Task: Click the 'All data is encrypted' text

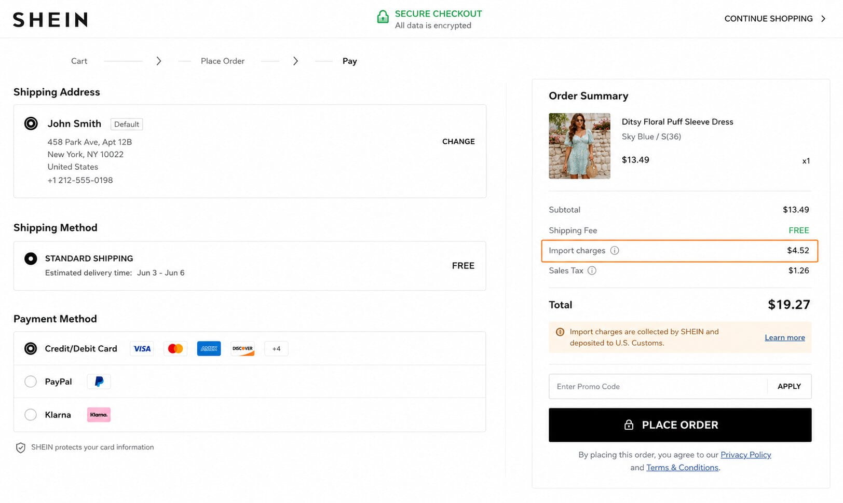Action: 433,25
